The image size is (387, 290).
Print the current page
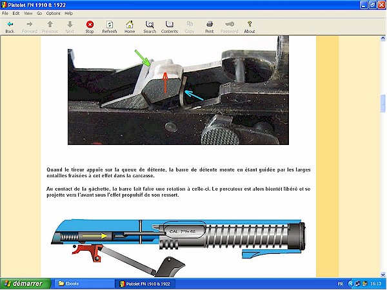click(x=209, y=26)
